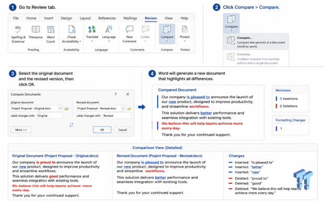325x201 pixels.
Task: Click the Translate icon
Action: [x=92, y=29]
